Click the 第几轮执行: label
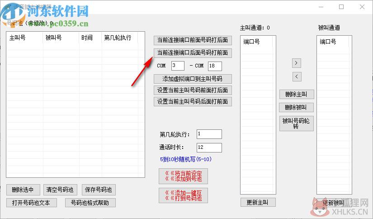This screenshot has height=219, width=373. [175, 134]
